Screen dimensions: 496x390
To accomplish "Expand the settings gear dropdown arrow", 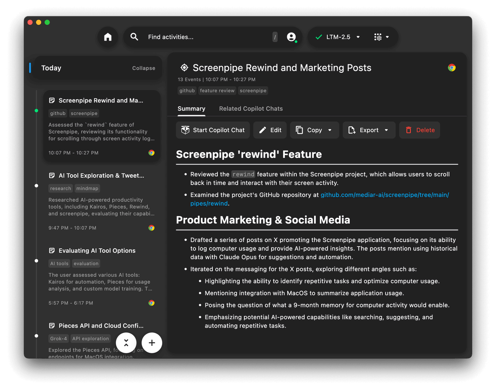I will tap(387, 37).
